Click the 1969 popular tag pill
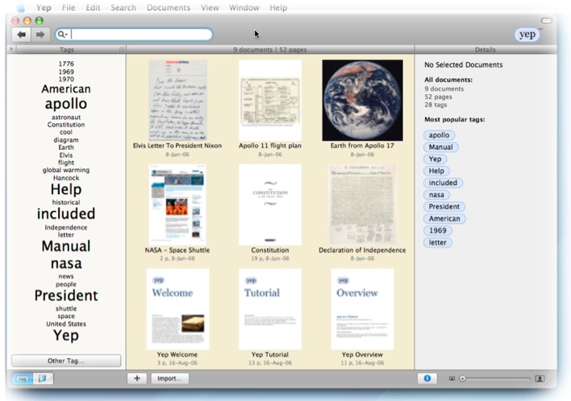 [x=438, y=230]
